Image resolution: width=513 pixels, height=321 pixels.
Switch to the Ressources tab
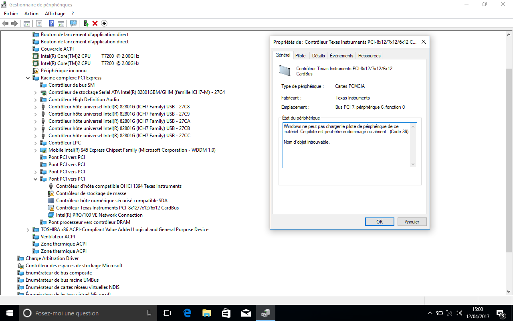coord(369,56)
